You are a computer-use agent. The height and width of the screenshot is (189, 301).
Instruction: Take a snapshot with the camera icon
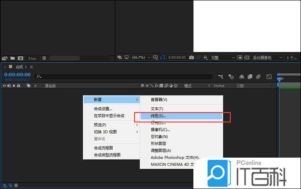[191, 58]
